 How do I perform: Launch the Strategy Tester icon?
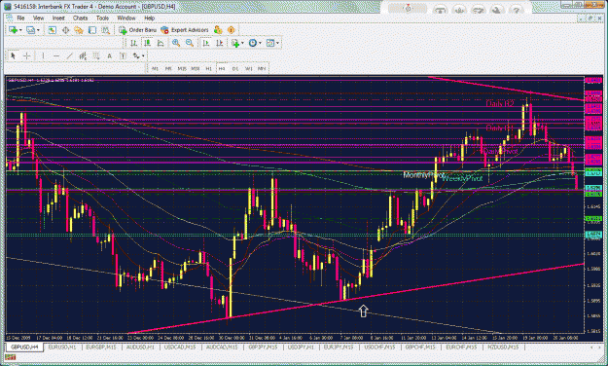[x=105, y=30]
